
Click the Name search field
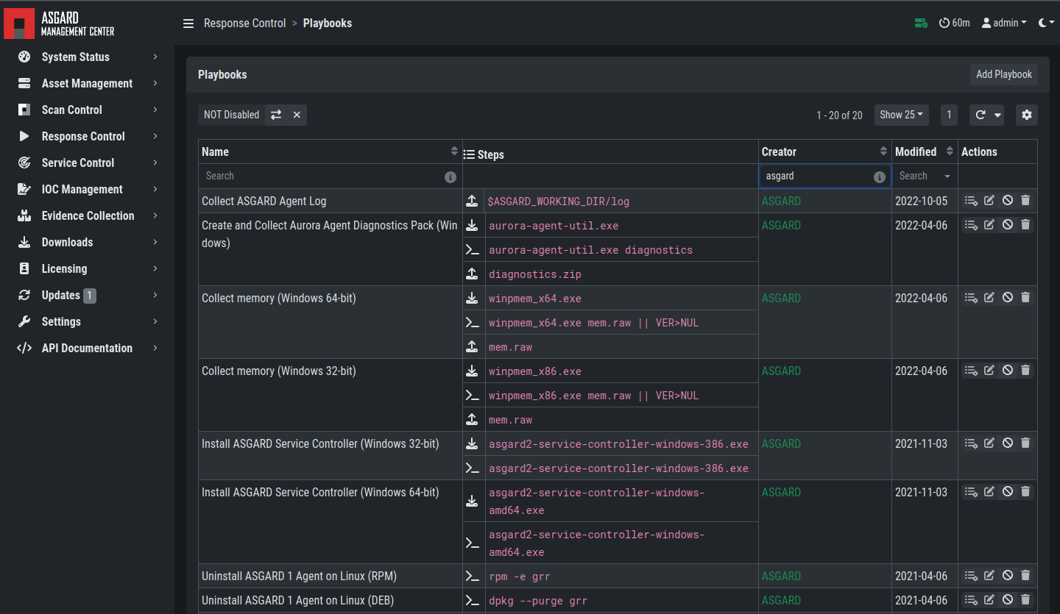click(x=331, y=176)
